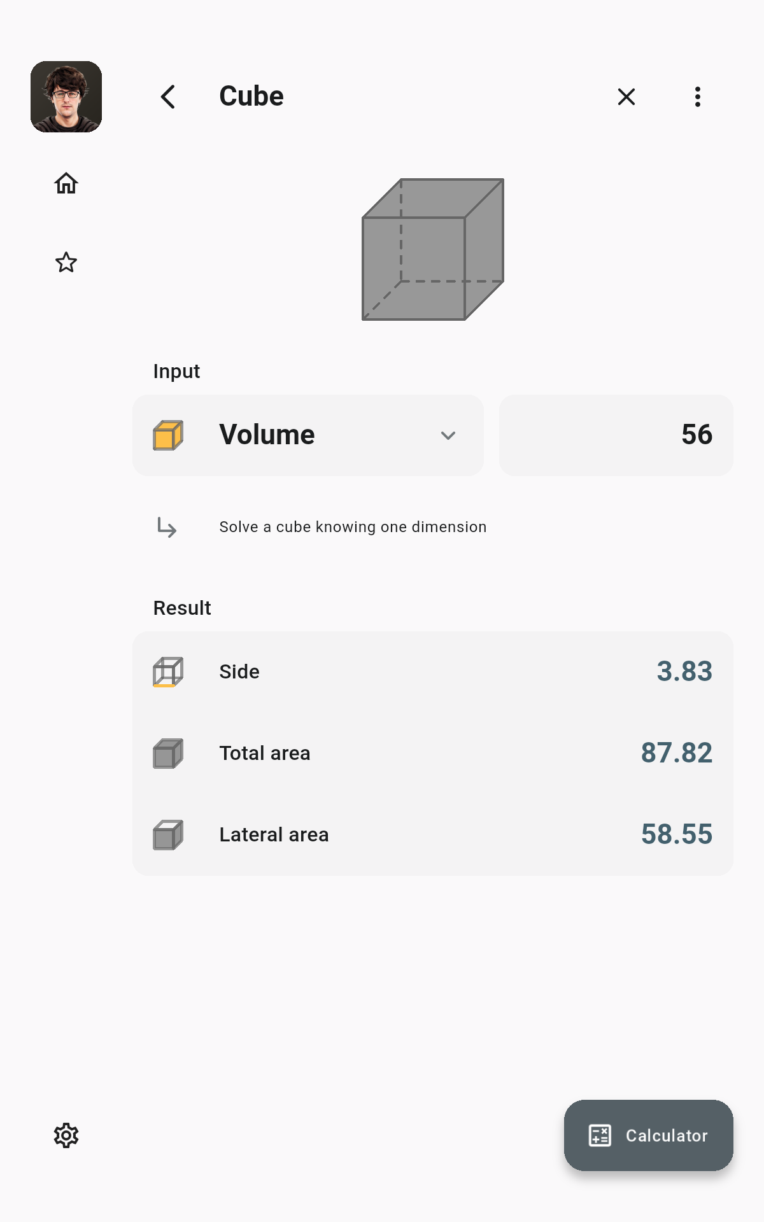Expand the Volume dropdown chevron
Screen dimensions: 764x1222
(448, 435)
